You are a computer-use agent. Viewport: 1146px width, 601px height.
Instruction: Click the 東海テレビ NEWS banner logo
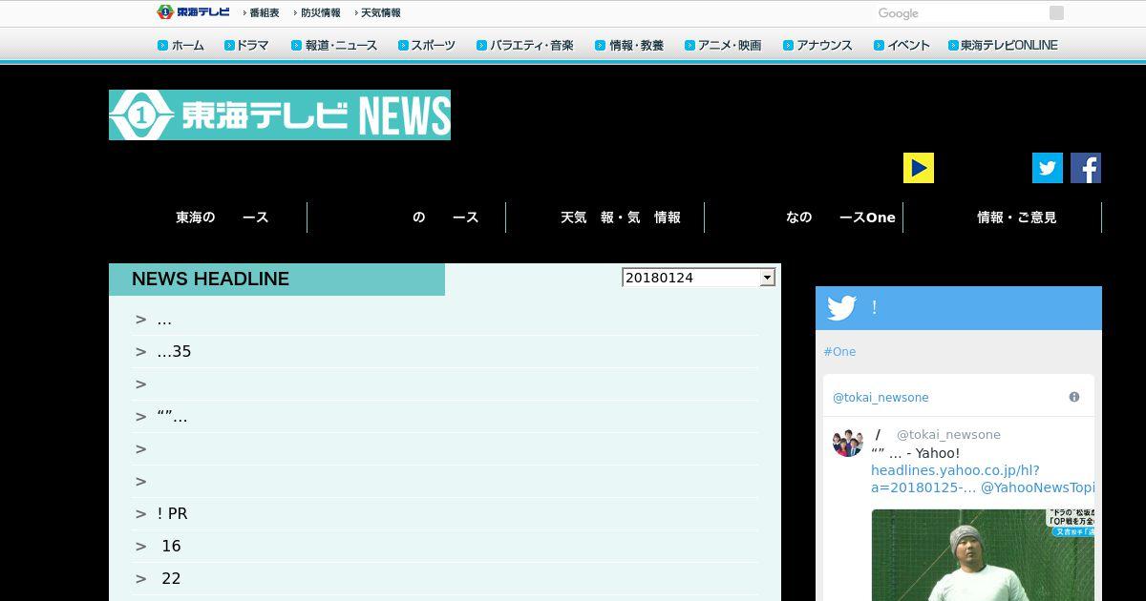click(280, 114)
